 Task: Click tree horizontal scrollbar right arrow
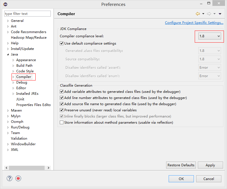coord(49,168)
